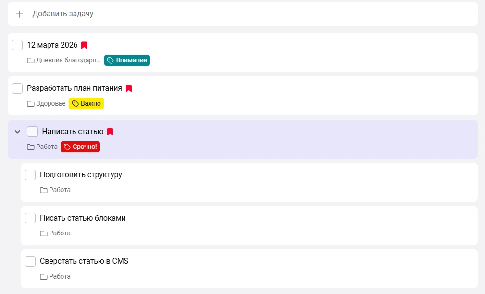
Task: Collapse subtasks of 'Написать статью'
Action: [x=17, y=132]
